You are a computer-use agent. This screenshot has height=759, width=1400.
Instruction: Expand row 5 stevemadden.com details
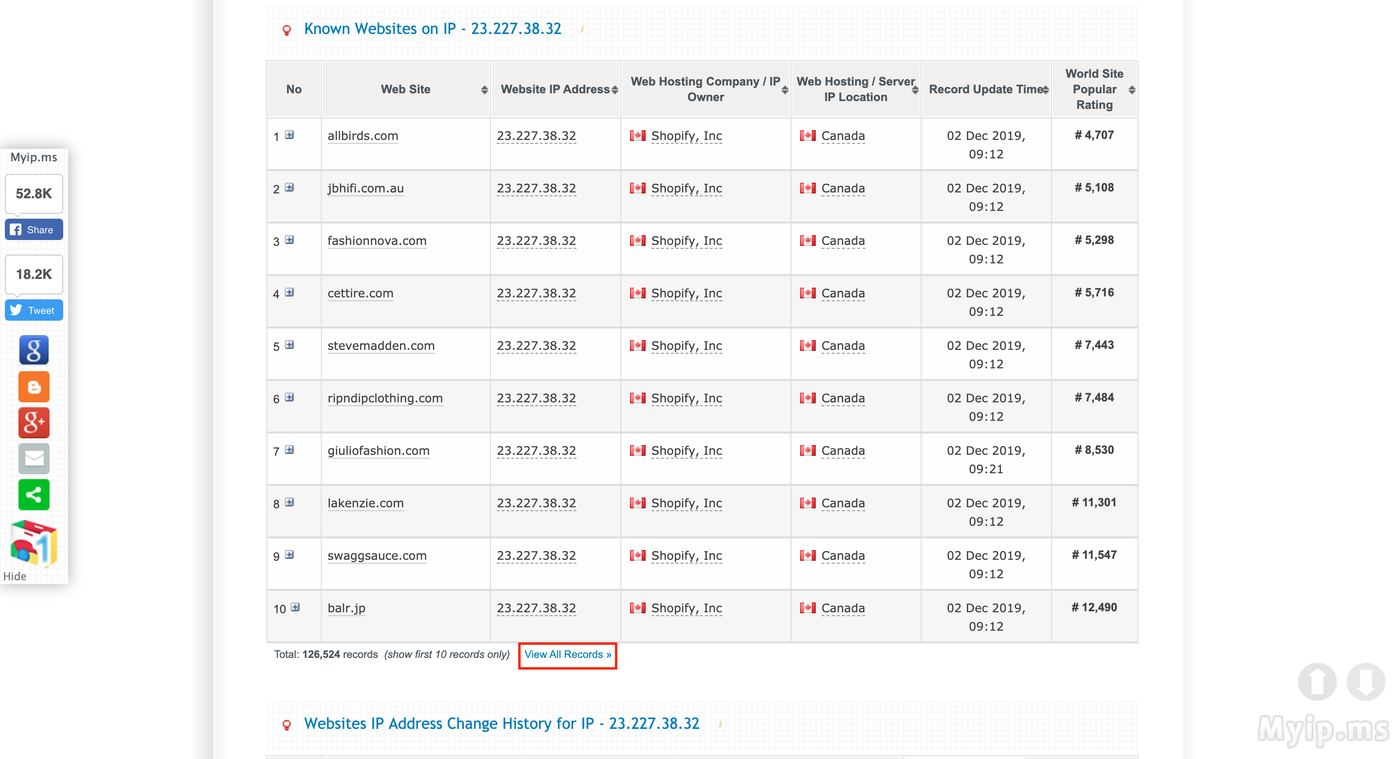click(290, 345)
